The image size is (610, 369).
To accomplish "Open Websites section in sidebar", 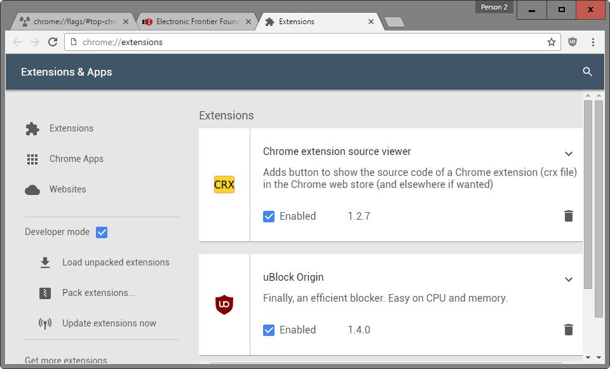I will [x=68, y=189].
